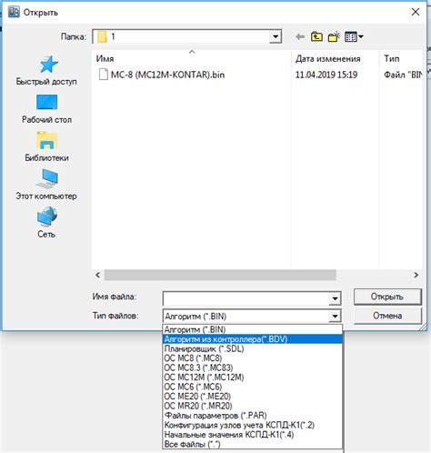Open Быстрый доступ in the sidebar
431x453 pixels.
tap(46, 71)
